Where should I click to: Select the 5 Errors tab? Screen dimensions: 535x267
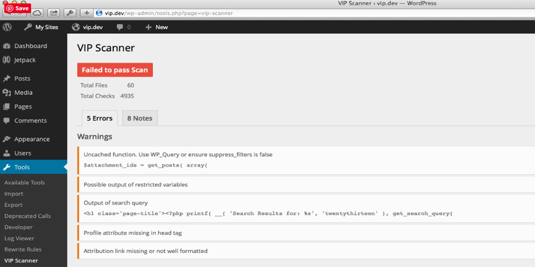coord(100,118)
